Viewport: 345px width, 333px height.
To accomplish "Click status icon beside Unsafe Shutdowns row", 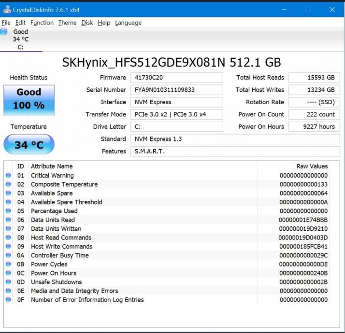I will tap(8, 282).
